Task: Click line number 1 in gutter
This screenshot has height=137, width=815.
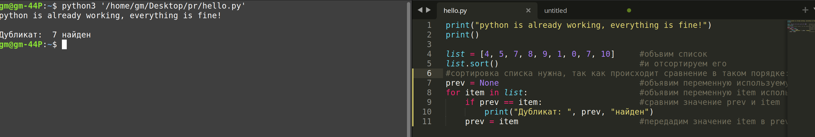Action: pyautogui.click(x=429, y=25)
